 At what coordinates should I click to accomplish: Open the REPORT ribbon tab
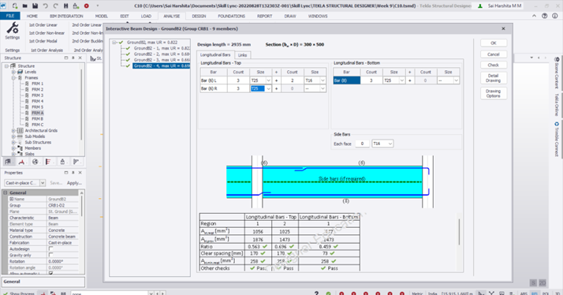pos(264,16)
